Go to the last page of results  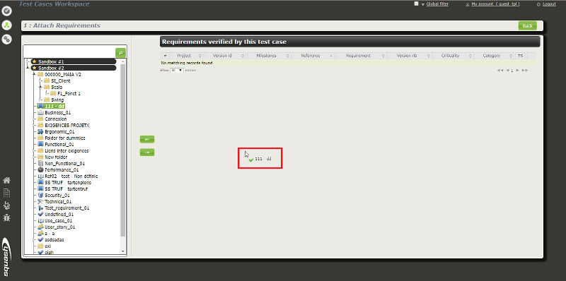point(525,71)
